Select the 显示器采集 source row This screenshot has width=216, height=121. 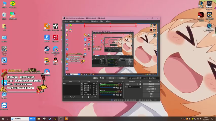(89, 94)
